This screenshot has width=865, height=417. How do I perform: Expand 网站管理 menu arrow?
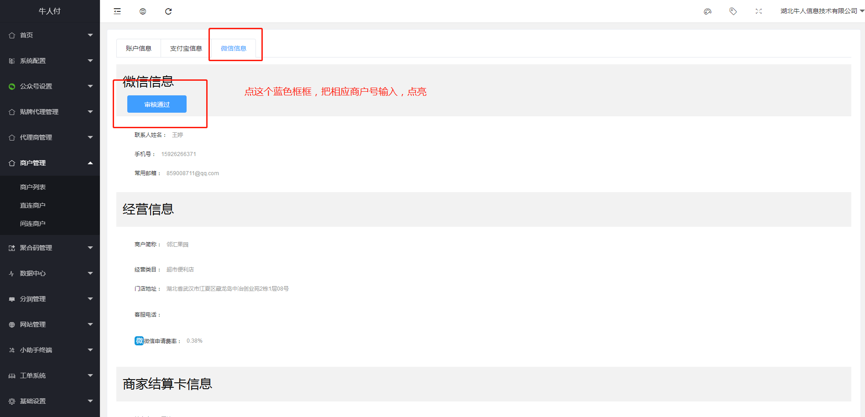[x=90, y=324]
